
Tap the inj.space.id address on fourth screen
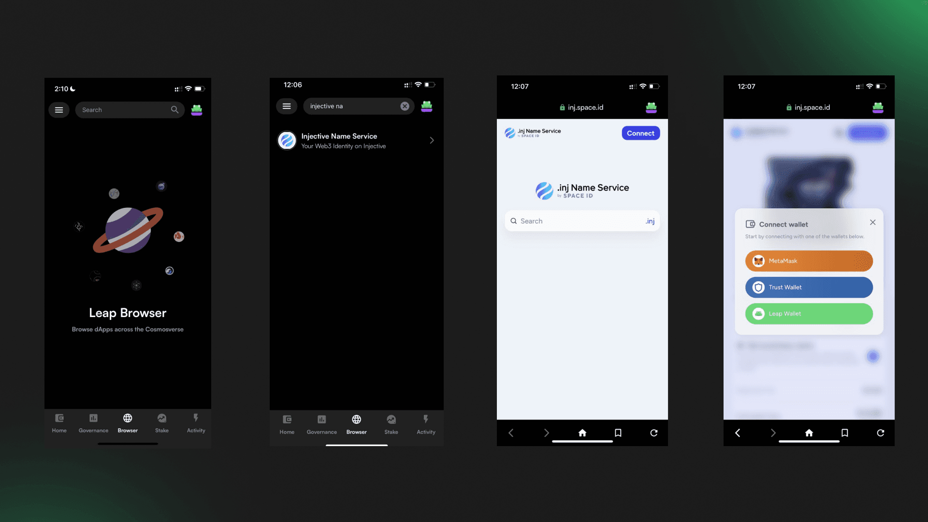[808, 107]
